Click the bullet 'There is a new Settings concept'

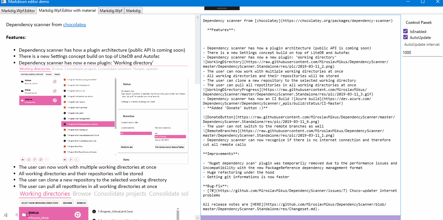coord(89,56)
